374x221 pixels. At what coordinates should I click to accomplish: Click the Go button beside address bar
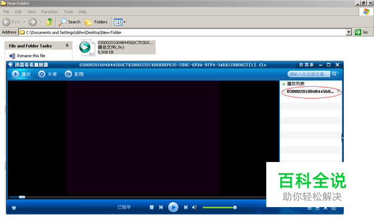click(x=361, y=32)
